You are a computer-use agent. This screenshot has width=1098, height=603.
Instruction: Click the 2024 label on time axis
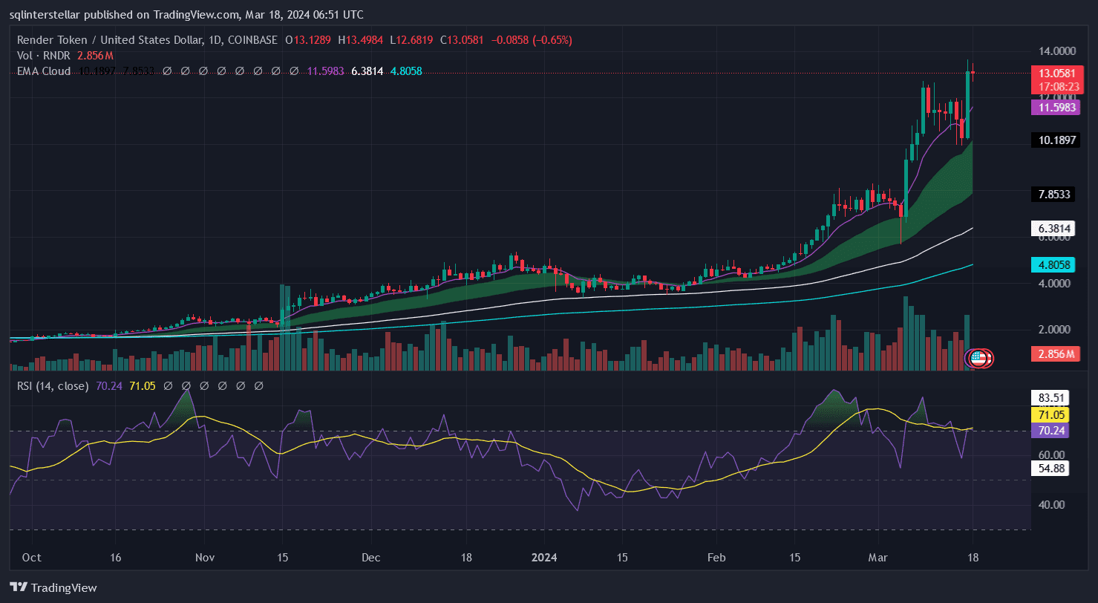(x=545, y=557)
